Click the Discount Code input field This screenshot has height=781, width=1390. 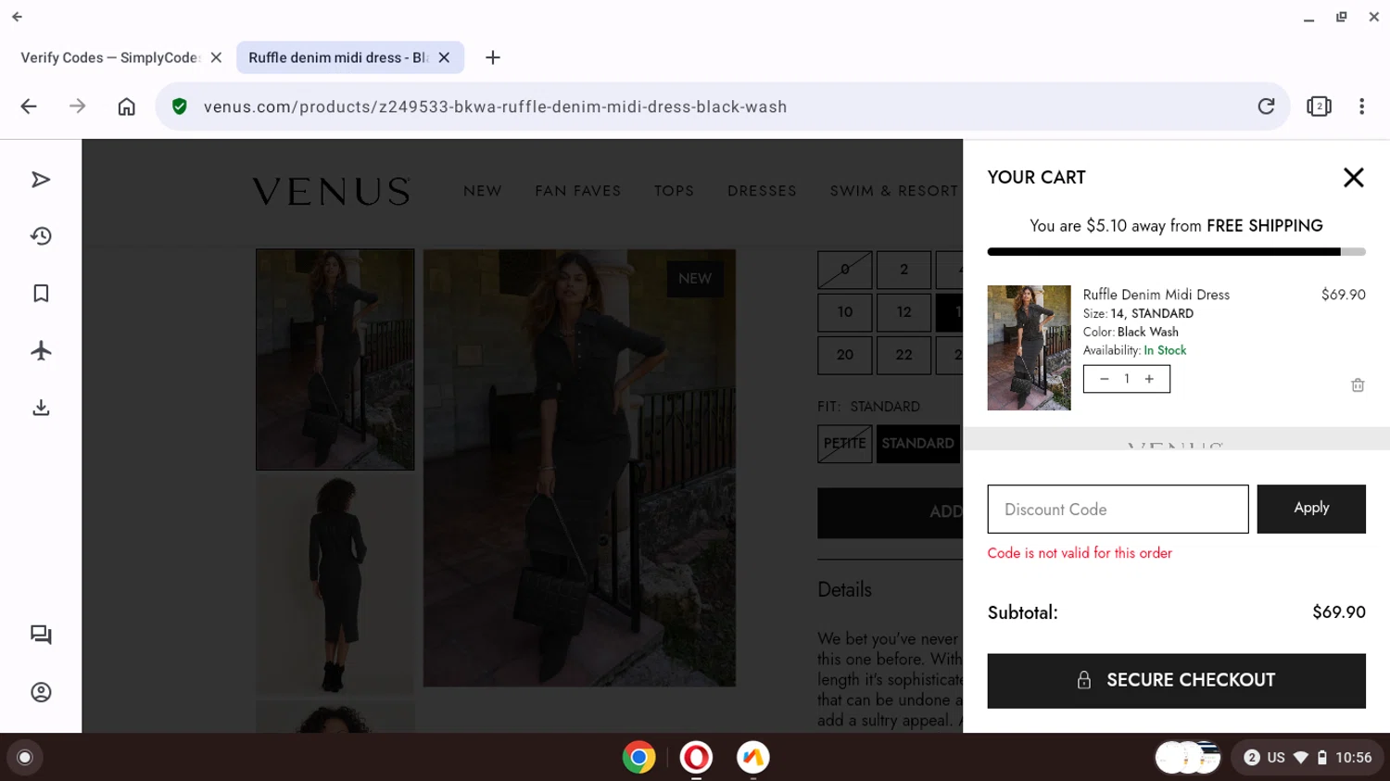[x=1118, y=509]
